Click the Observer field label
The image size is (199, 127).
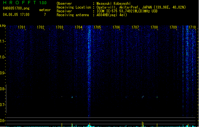point(64,3)
